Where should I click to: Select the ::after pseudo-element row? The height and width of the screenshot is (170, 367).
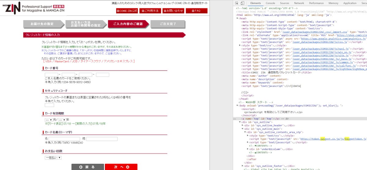251,159
